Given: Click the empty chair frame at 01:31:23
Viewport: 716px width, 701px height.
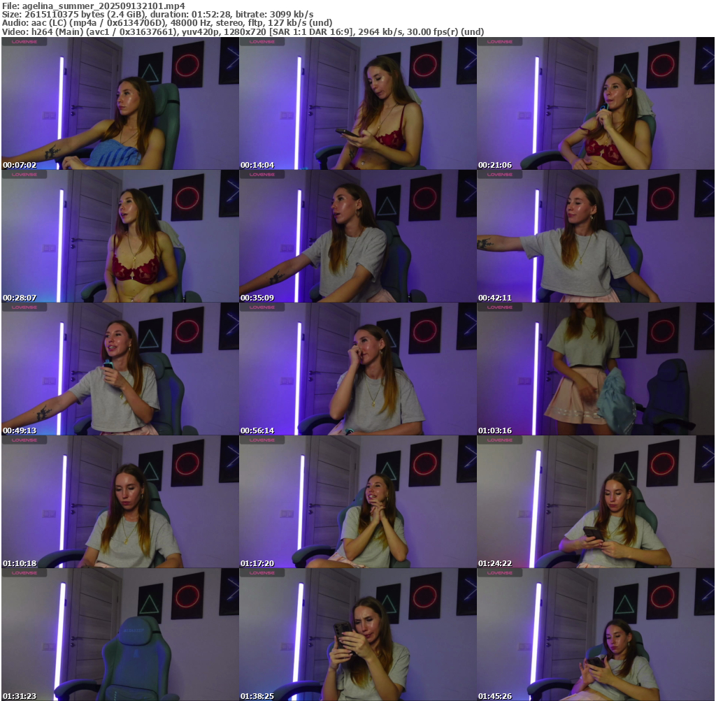Looking at the screenshot, I should click(x=120, y=635).
